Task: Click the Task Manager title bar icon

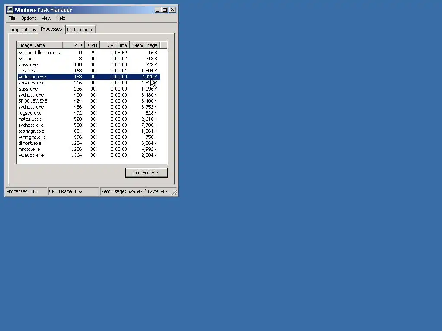Action: pos(10,10)
